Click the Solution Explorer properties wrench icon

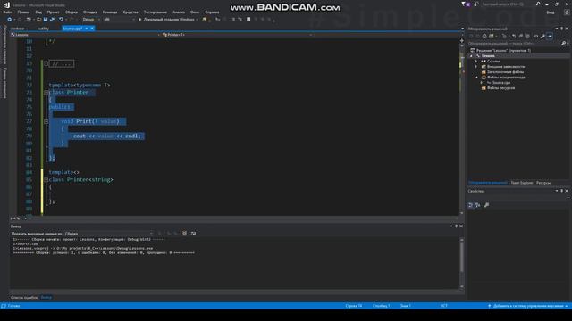pyautogui.click(x=543, y=37)
